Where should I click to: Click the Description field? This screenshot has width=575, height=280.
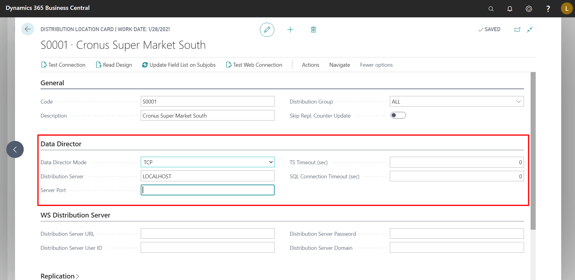208,115
